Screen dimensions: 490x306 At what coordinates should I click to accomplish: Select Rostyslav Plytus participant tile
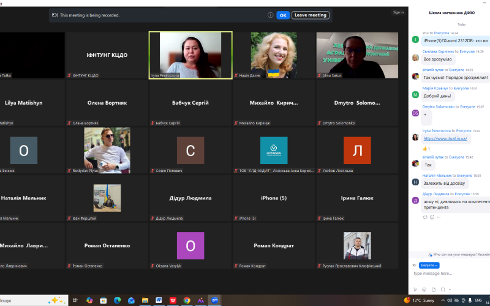tap(107, 150)
